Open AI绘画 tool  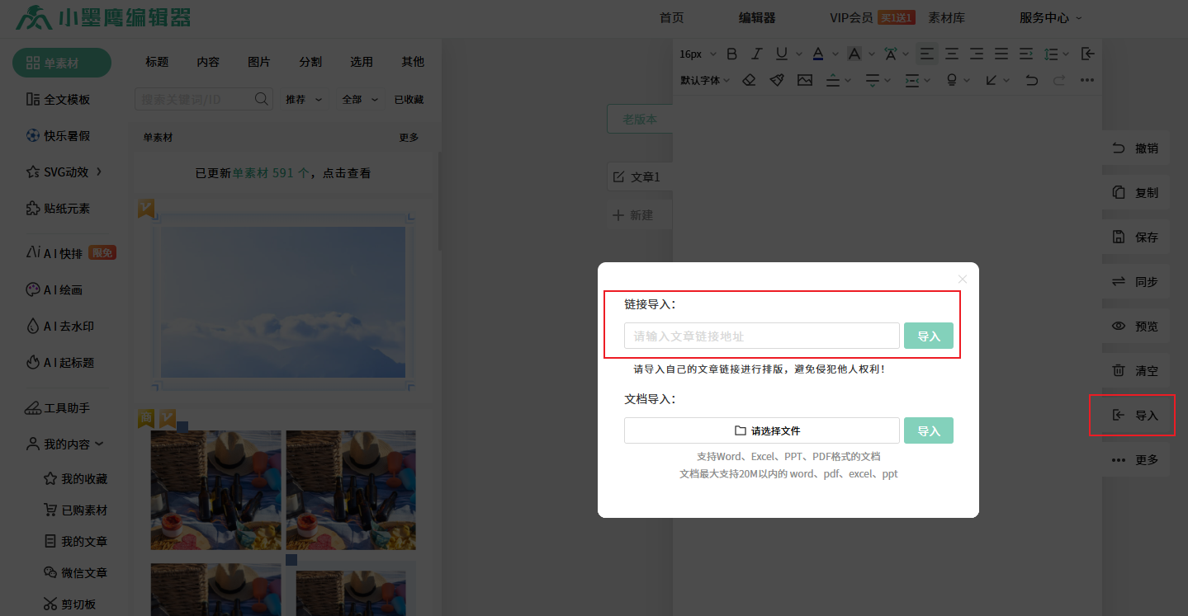coord(54,289)
